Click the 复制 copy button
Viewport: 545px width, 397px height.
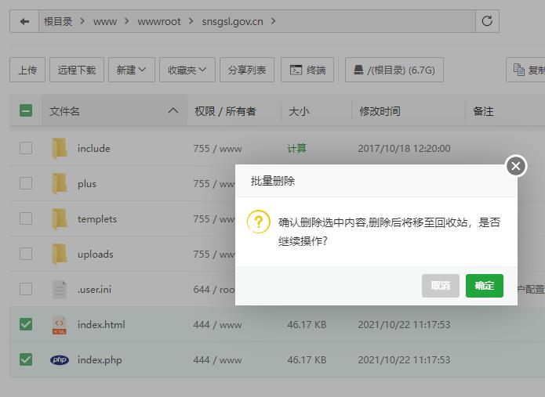[525, 70]
